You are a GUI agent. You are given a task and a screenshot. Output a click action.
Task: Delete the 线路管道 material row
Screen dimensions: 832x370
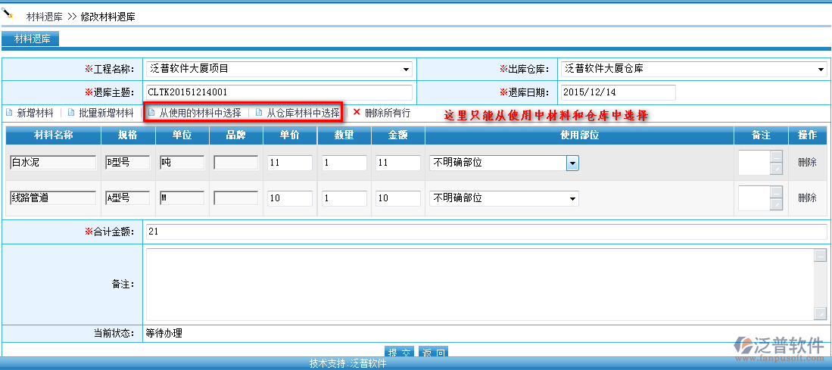tap(807, 198)
